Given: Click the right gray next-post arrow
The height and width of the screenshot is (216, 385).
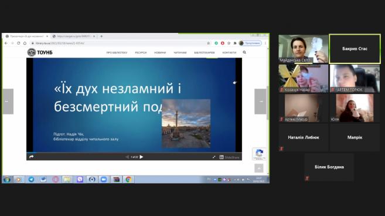Looking at the screenshot, I should 260,102.
